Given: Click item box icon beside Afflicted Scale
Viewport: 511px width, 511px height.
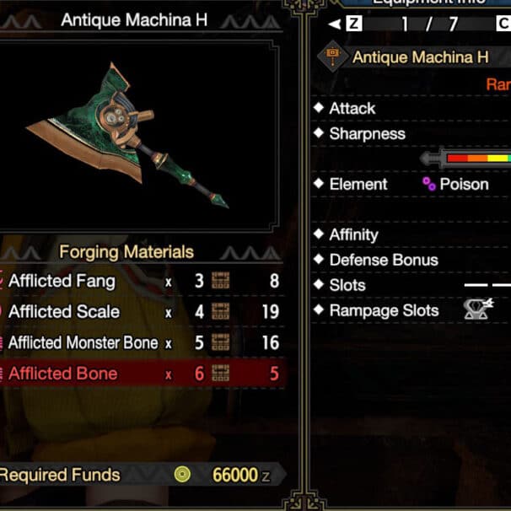Looking at the screenshot, I should (x=220, y=311).
